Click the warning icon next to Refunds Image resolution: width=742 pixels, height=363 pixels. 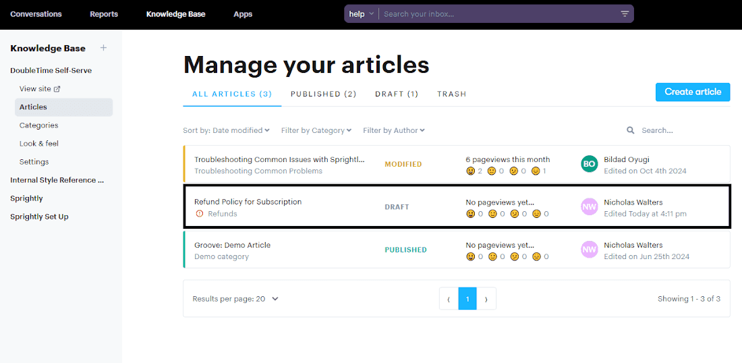pyautogui.click(x=199, y=213)
